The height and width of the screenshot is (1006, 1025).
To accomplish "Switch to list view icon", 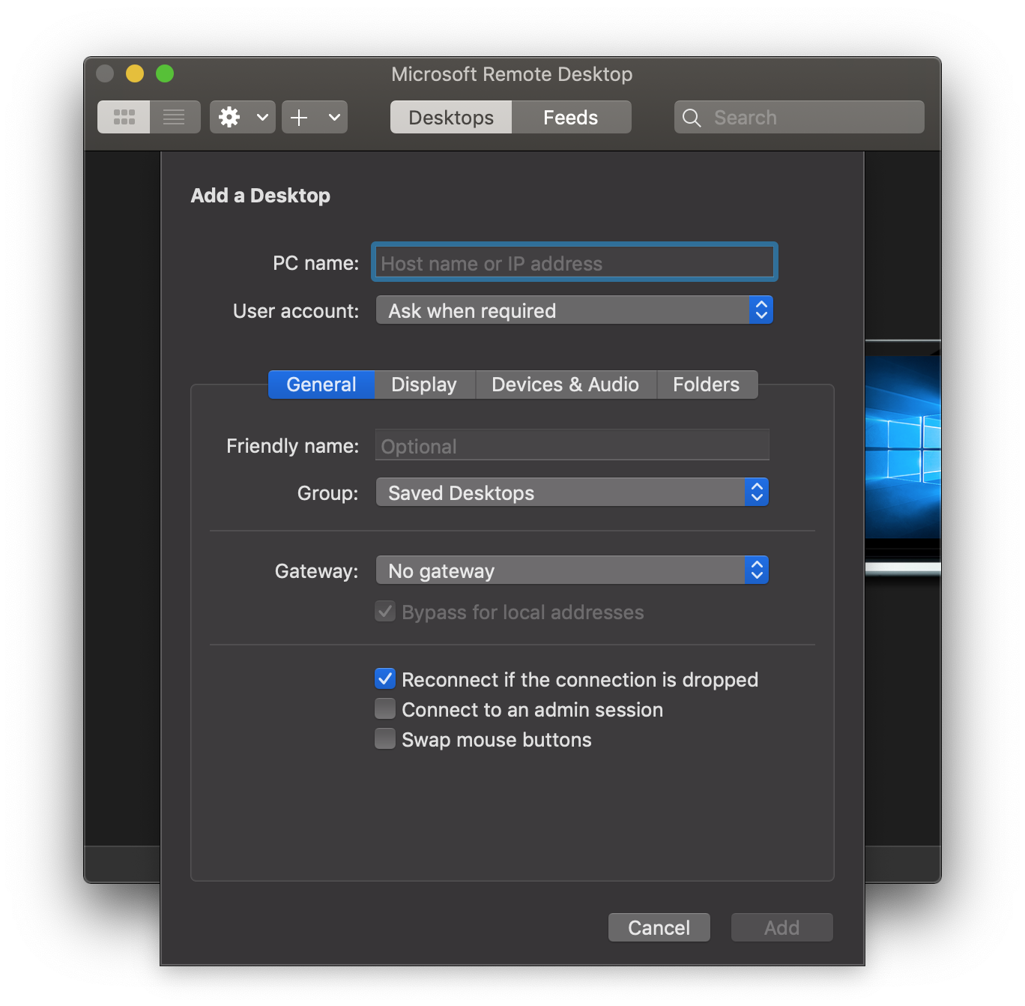I will tap(175, 117).
